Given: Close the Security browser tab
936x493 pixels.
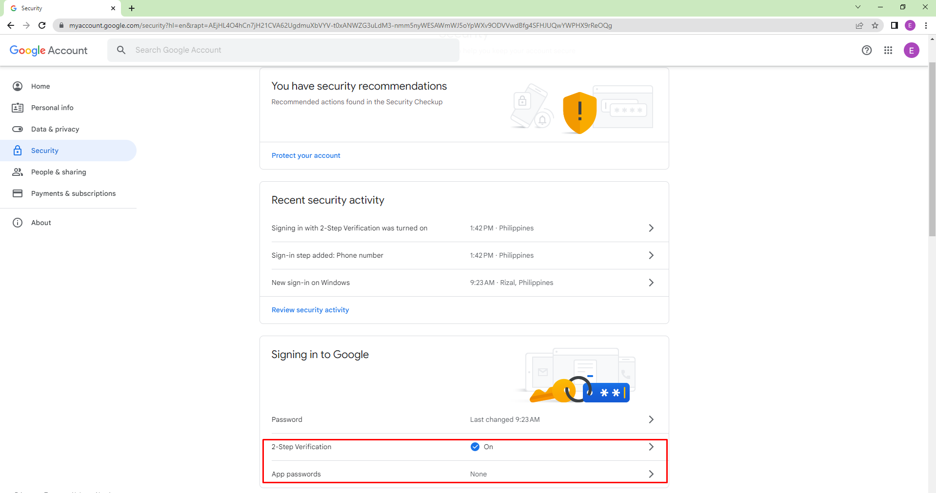Looking at the screenshot, I should click(113, 8).
